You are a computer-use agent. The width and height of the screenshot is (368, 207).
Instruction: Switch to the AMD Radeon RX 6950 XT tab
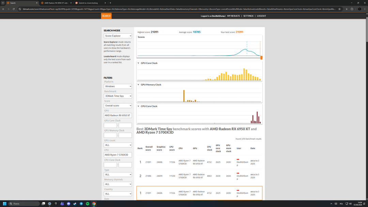point(56,3)
